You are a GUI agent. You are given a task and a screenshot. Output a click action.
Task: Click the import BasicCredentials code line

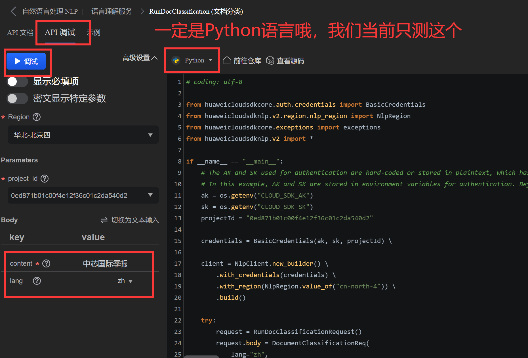click(x=306, y=104)
